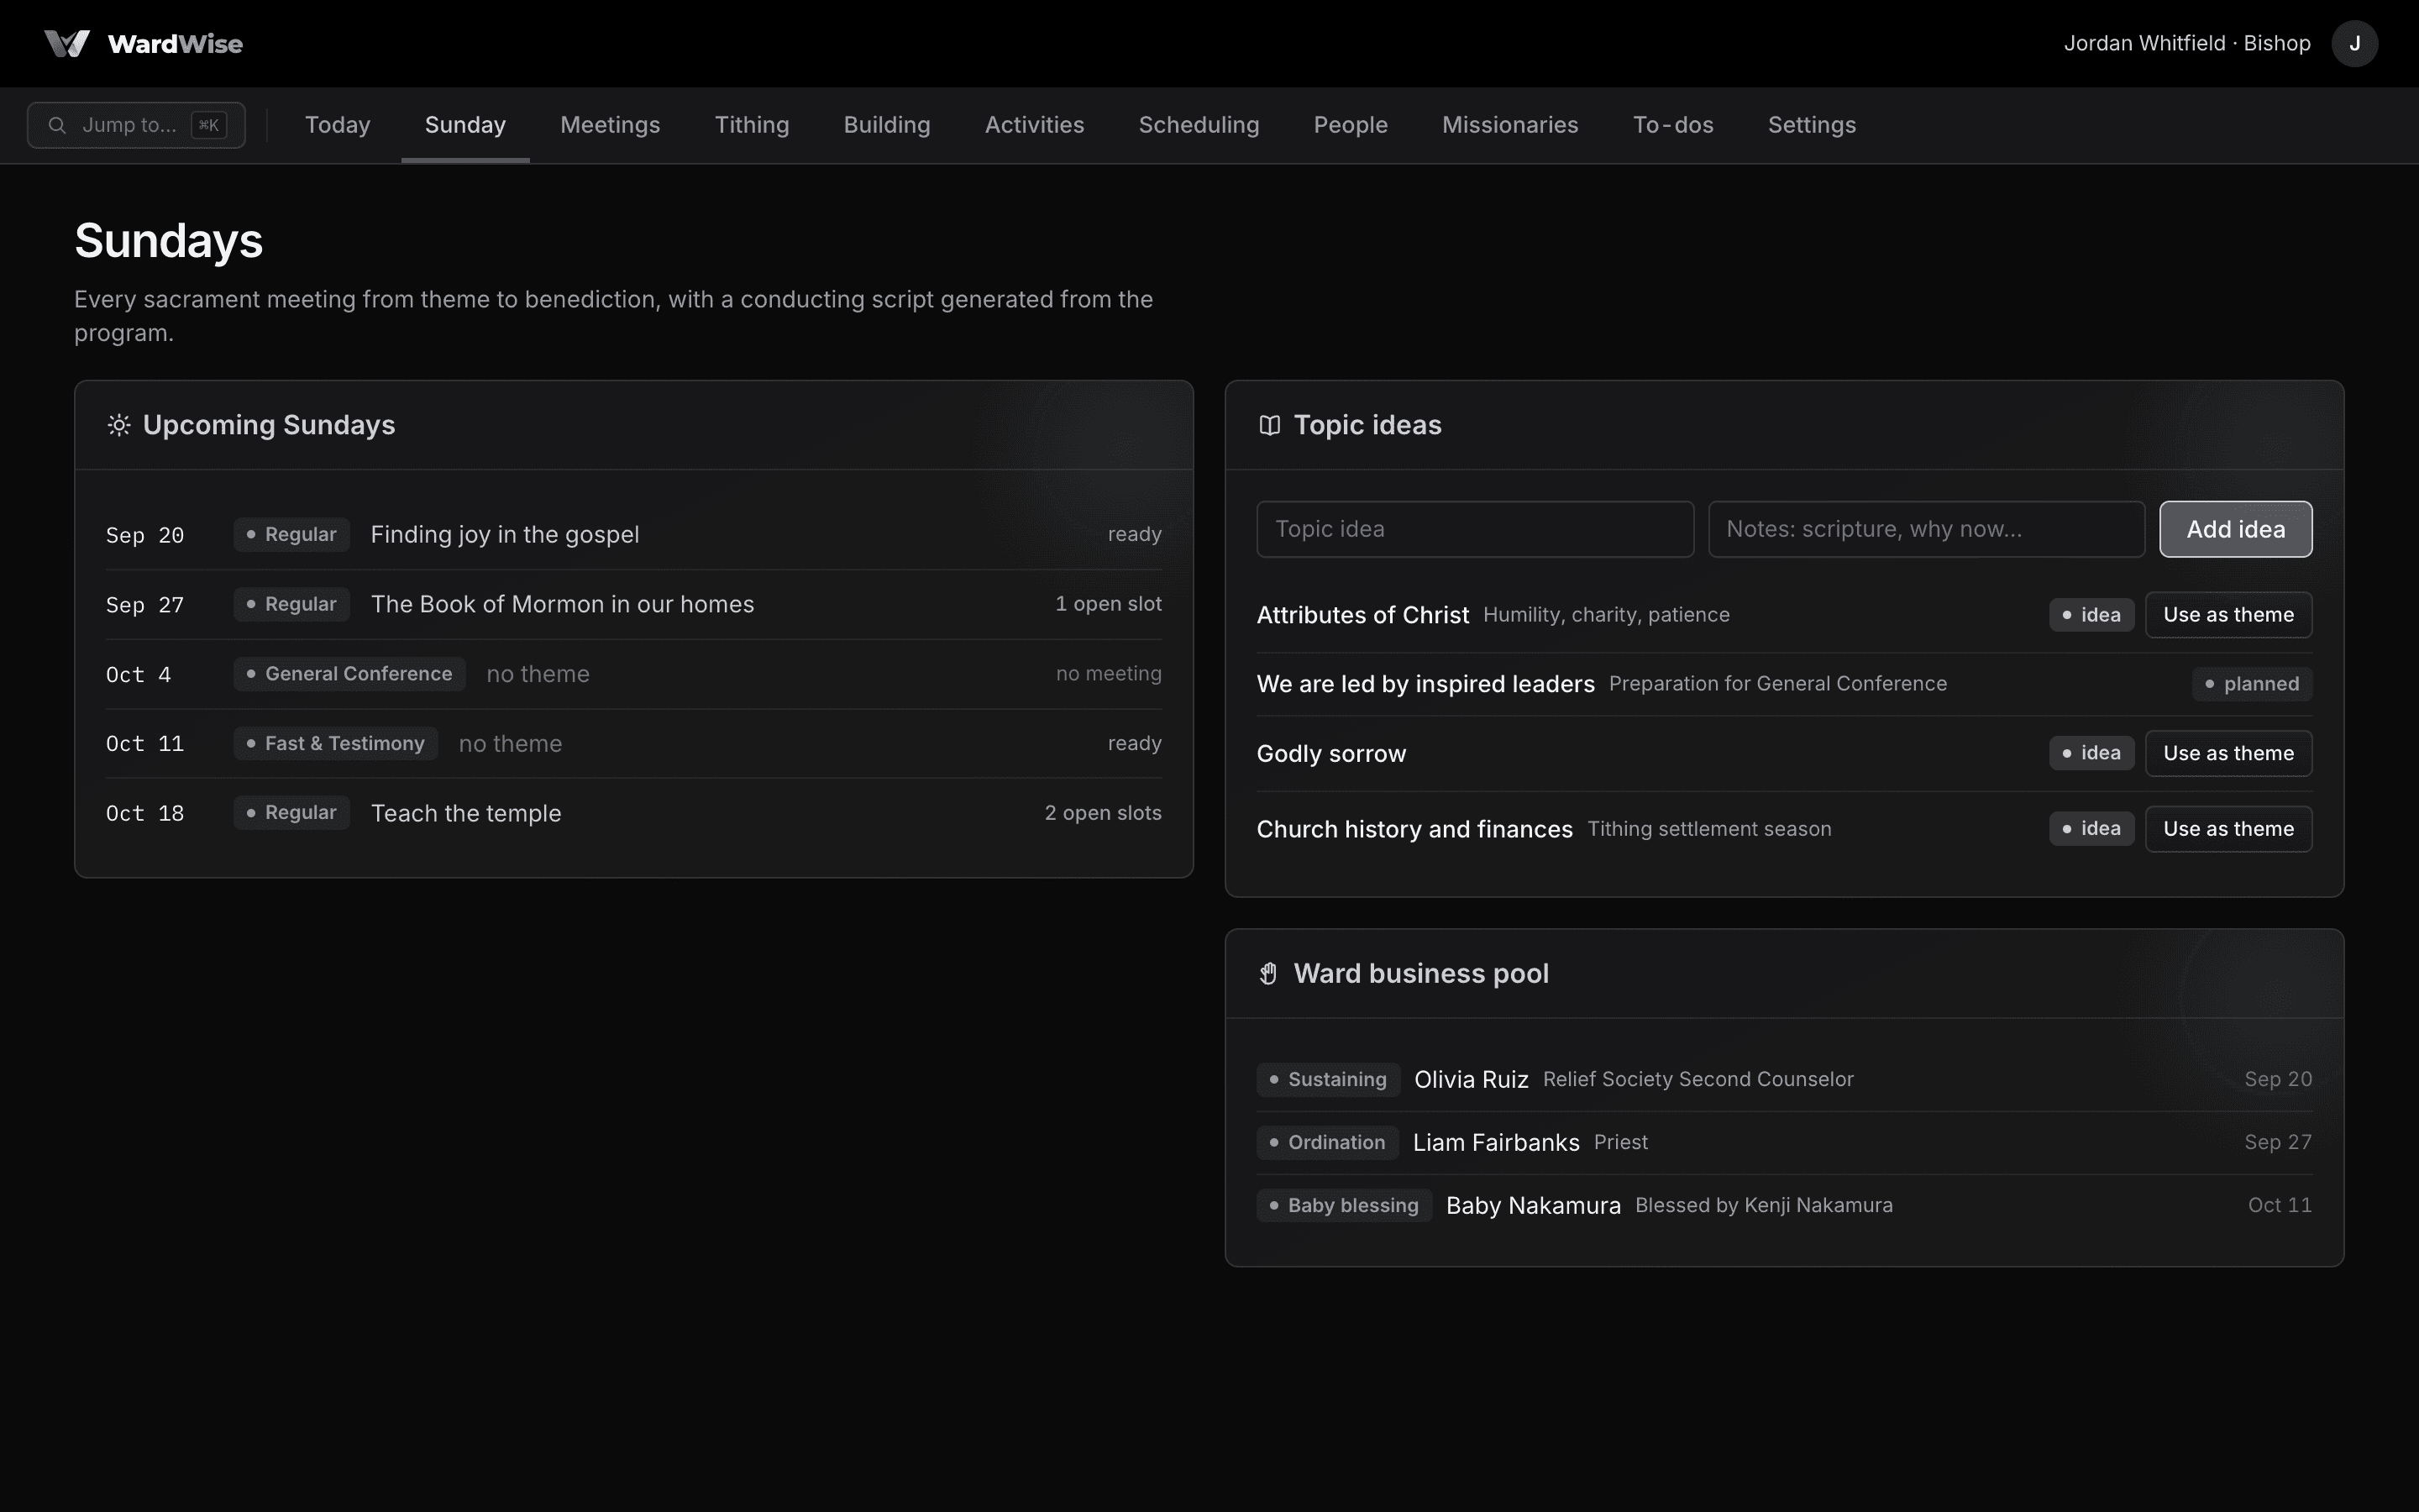Select the Oct 4 General Conference row
Viewport: 2419px width, 1512px height.
[x=634, y=674]
